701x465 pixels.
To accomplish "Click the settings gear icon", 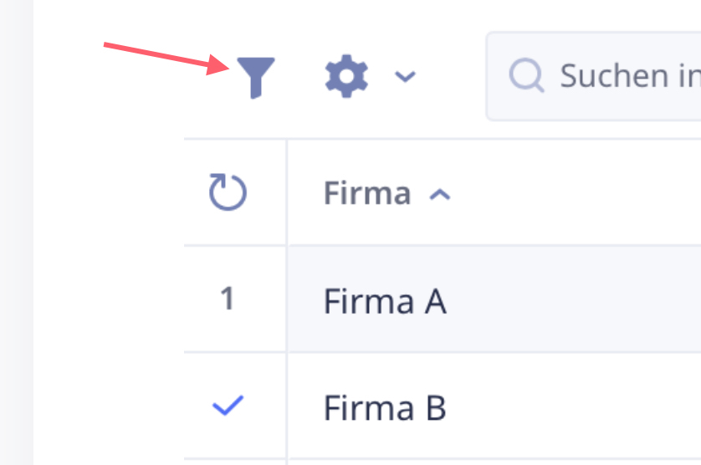I will [346, 76].
